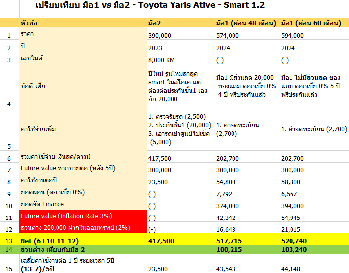Select the title cell mentioning Toyota Yaris Ative
349x273 pixels.
(150, 5)
